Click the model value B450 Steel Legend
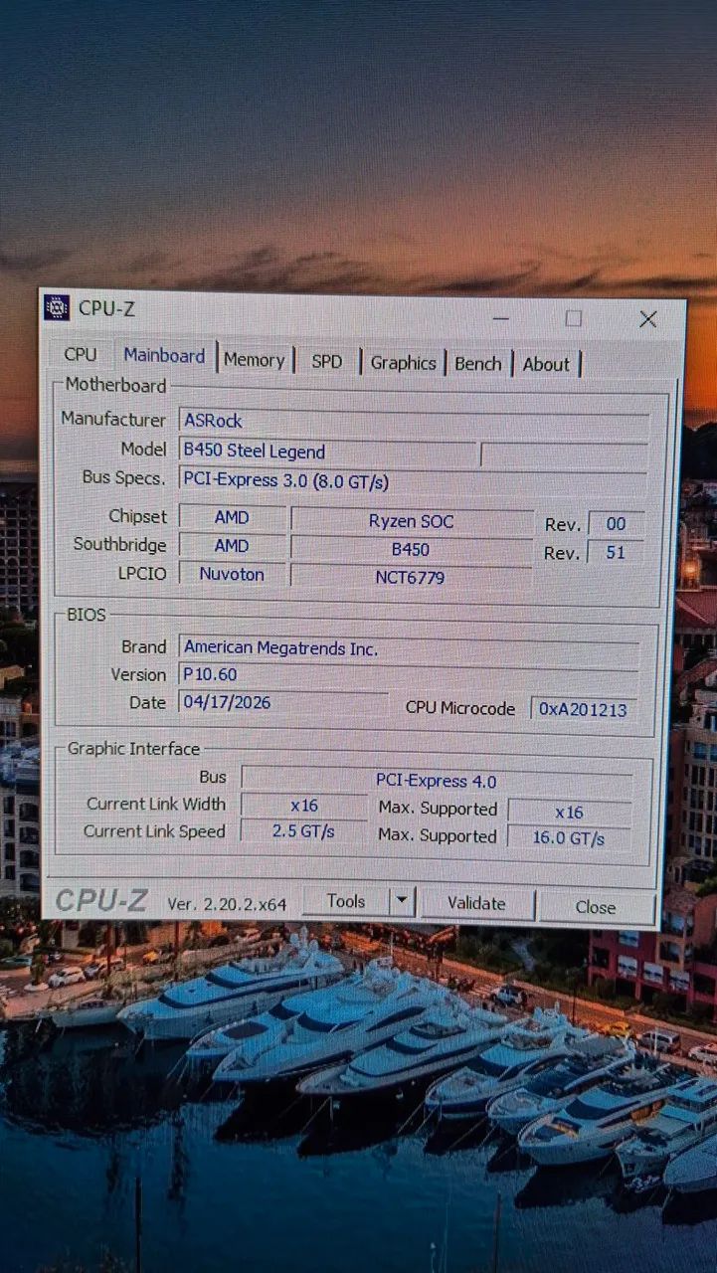717x1273 pixels. coord(328,452)
